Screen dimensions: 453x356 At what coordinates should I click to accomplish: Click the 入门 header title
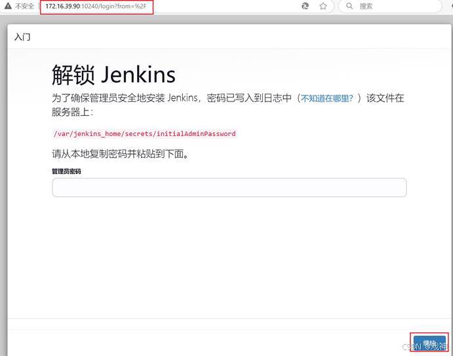pos(22,37)
